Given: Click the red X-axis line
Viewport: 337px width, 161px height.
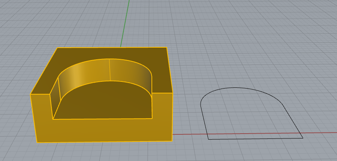Looking at the screenshot, I should pos(319,132).
